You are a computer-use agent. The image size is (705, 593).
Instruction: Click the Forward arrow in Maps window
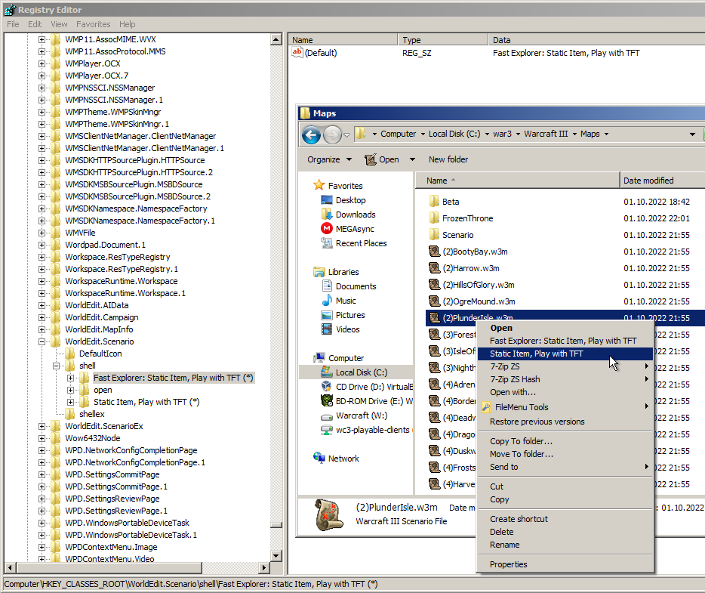332,134
